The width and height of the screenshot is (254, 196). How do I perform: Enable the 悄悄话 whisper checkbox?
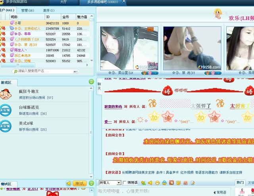coord(125,183)
